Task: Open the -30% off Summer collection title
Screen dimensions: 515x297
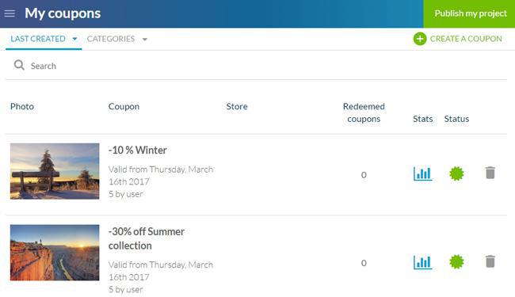Action: 146,238
